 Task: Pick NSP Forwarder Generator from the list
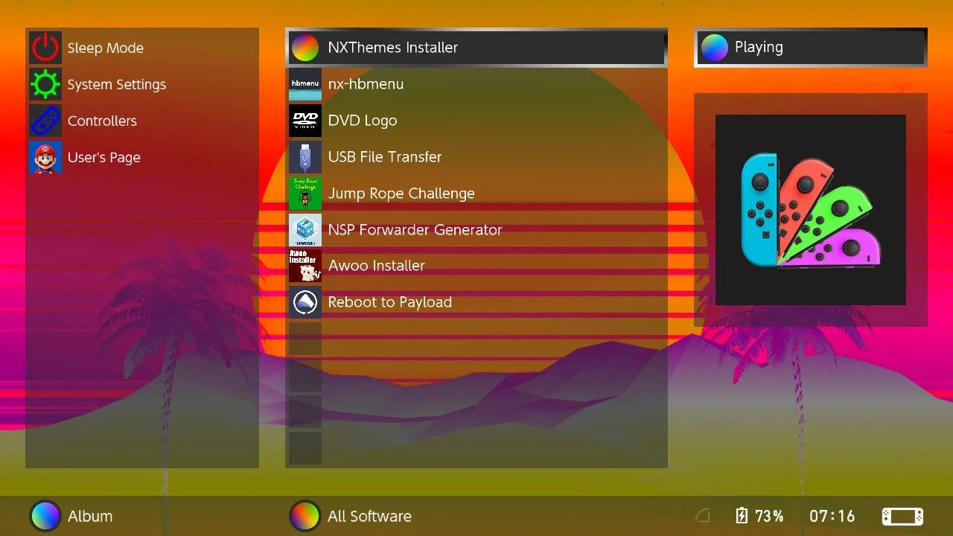click(x=415, y=229)
